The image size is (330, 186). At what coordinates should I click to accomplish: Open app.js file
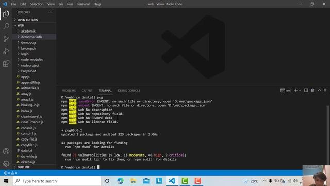click(x=35, y=76)
